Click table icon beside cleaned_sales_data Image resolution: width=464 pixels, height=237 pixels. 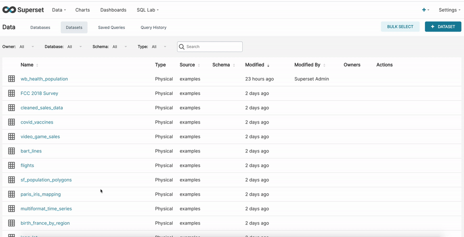[11, 107]
